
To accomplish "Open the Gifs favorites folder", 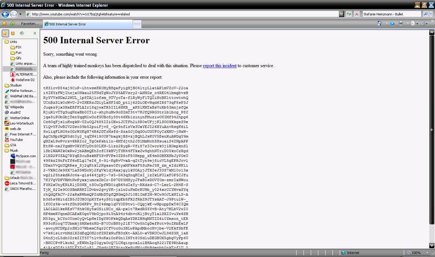I will coord(16,58).
